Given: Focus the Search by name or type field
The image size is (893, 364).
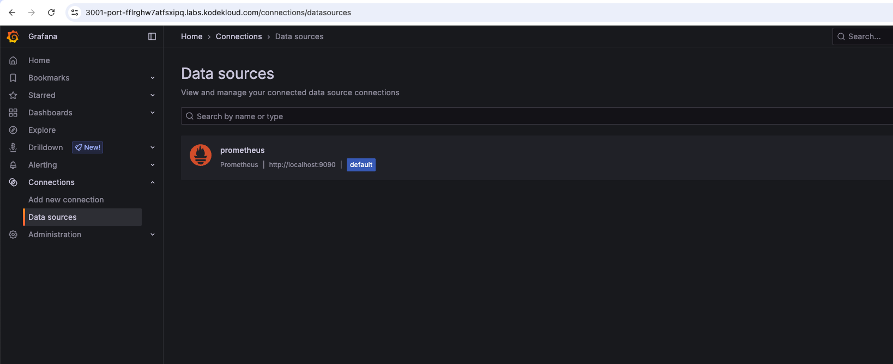Looking at the screenshot, I should [537, 116].
